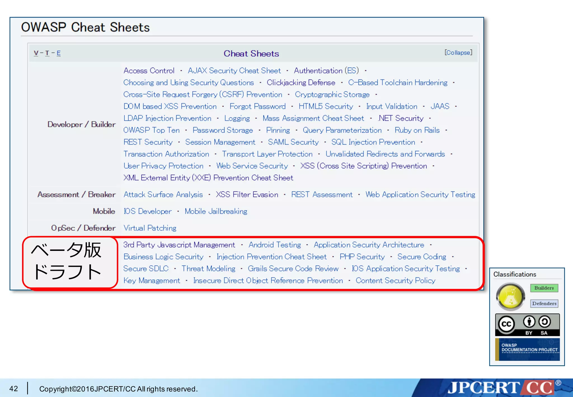Open the T talk template link
The width and height of the screenshot is (573, 397).
tap(47, 53)
